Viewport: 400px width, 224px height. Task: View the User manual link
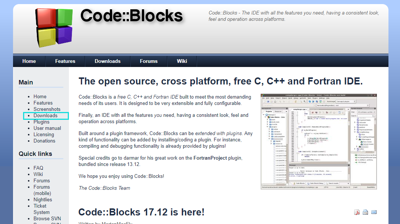click(x=47, y=128)
